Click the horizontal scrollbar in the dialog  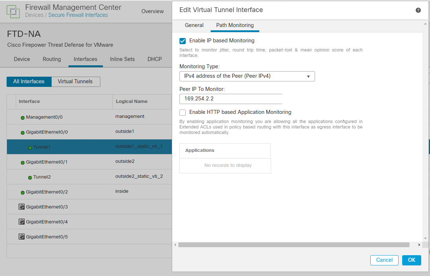pyautogui.click(x=294, y=245)
